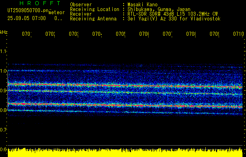Click the observer name Masaki Kano
This screenshot has width=246, height=157.
coord(142,5)
